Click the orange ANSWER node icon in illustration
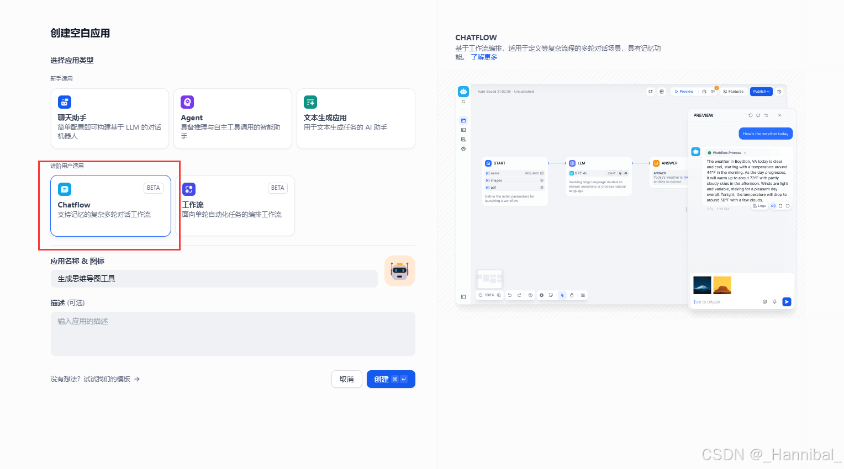Viewport: 844px width, 469px height. click(656, 163)
